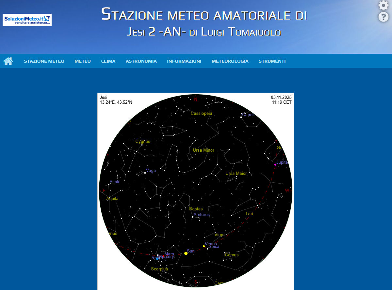The width and height of the screenshot is (392, 290).
Task: Select the Venus planet dot
Action: 204,246
